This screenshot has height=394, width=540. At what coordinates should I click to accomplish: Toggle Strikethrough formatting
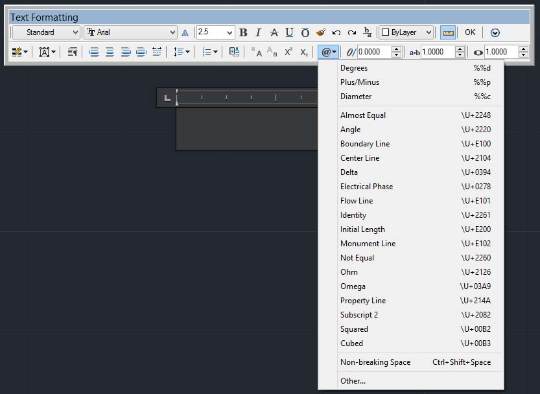coord(274,32)
